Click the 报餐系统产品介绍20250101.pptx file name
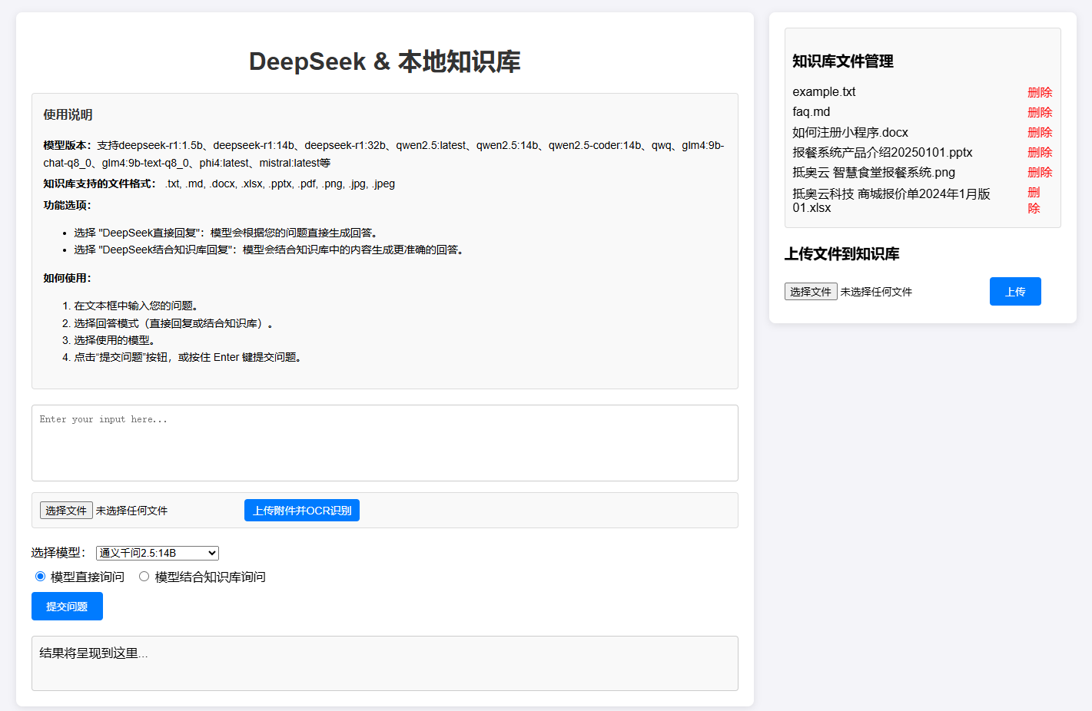This screenshot has width=1092, height=711. [x=882, y=152]
